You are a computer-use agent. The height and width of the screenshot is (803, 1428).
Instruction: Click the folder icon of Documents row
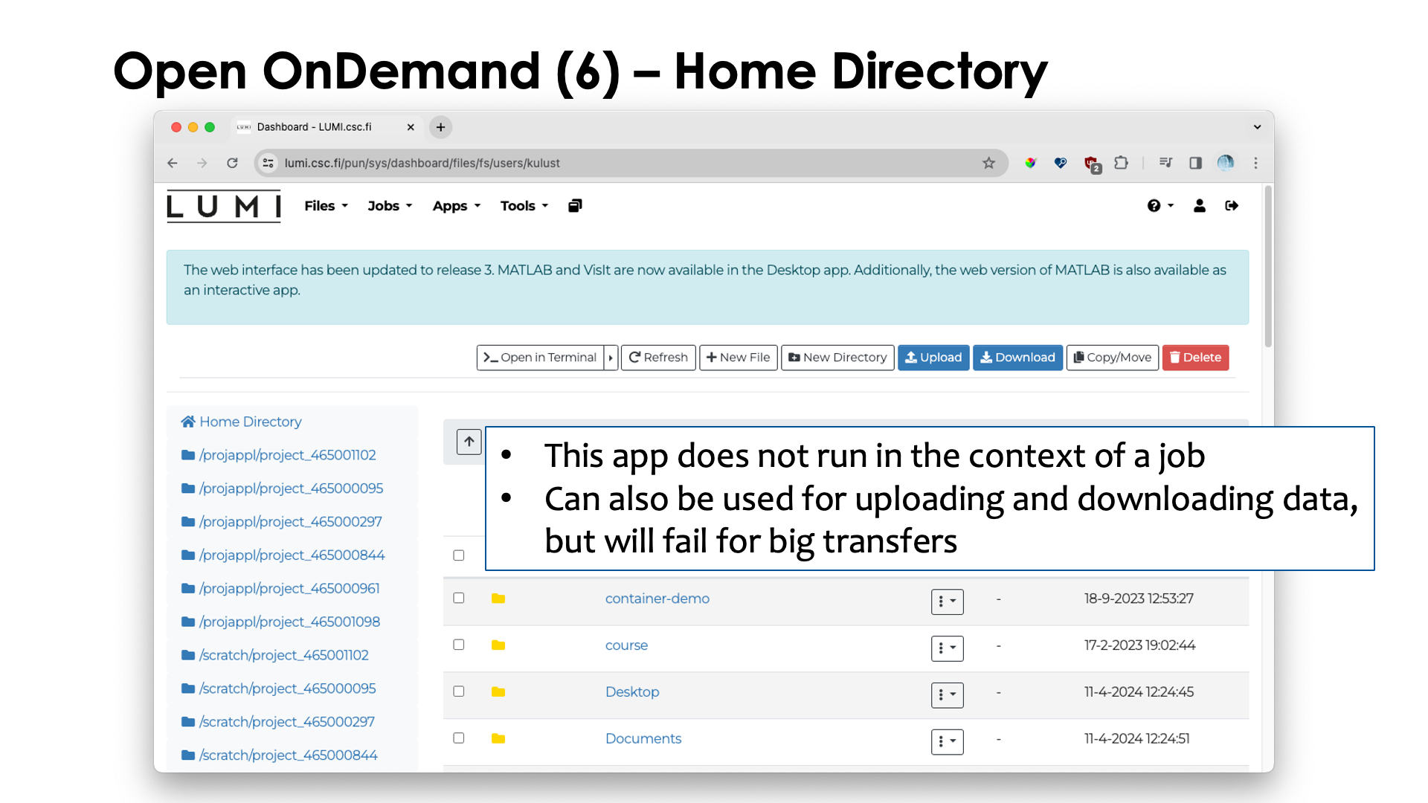tap(498, 739)
